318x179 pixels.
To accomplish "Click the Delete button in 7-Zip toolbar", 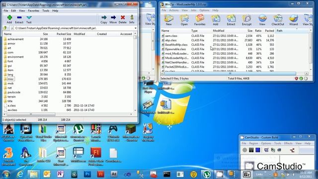I will coord(123,19).
